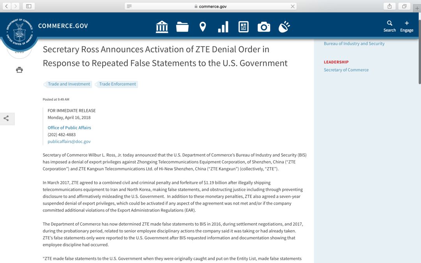Email publicaffairs@doc.gov link

[x=69, y=141]
